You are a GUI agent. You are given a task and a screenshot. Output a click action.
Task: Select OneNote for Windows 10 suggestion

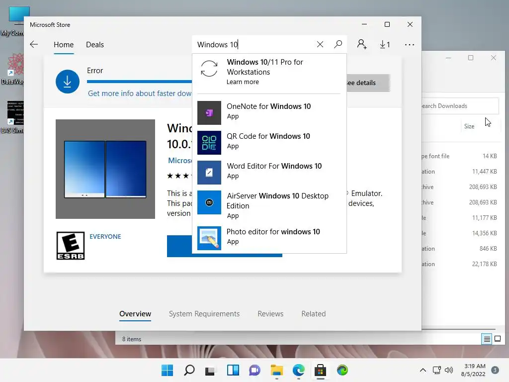(269, 113)
